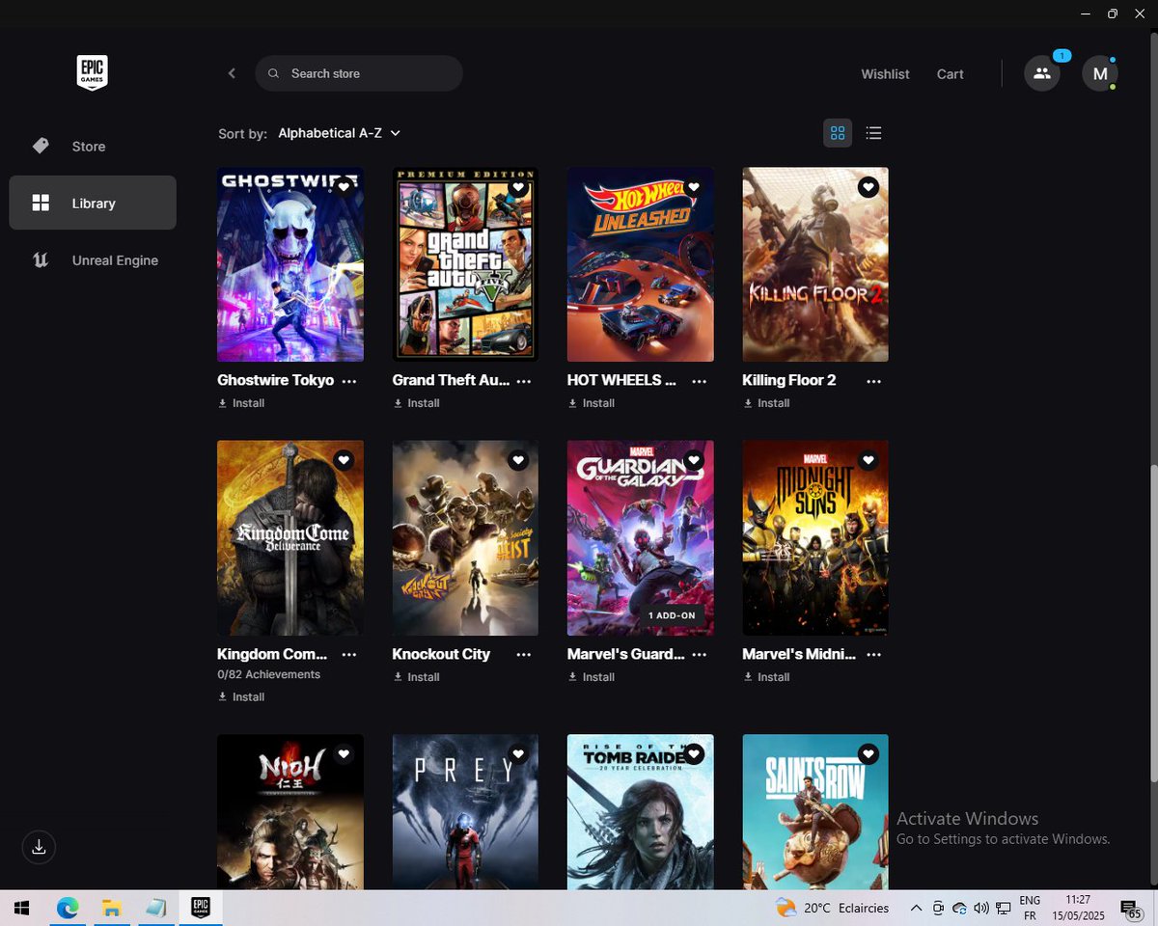This screenshot has height=926, width=1158.
Task: Toggle favorite heart on Nioh cover
Action: tap(344, 754)
